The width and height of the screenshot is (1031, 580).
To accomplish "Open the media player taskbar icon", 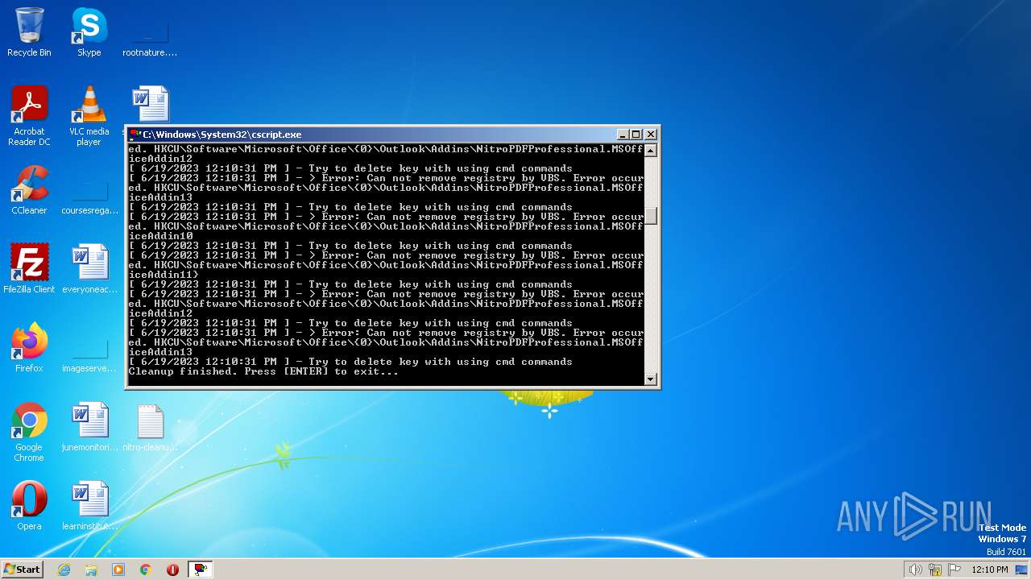I will pos(118,570).
